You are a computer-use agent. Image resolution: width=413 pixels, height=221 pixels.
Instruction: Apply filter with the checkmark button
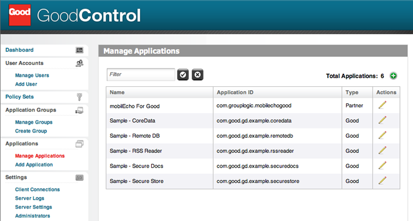click(183, 74)
